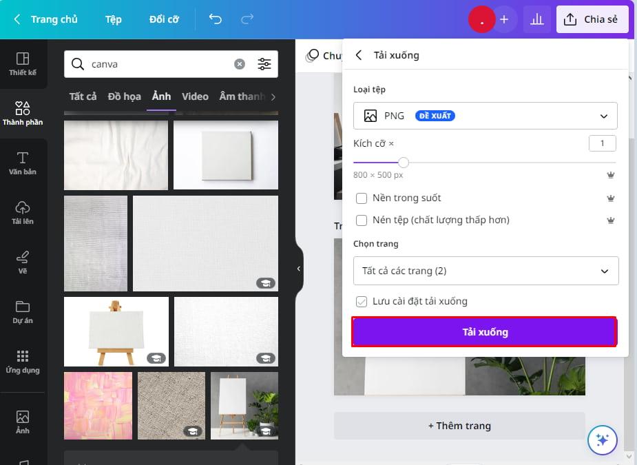Open the Ứng dụng panel
The height and width of the screenshot is (465, 637).
tap(23, 360)
